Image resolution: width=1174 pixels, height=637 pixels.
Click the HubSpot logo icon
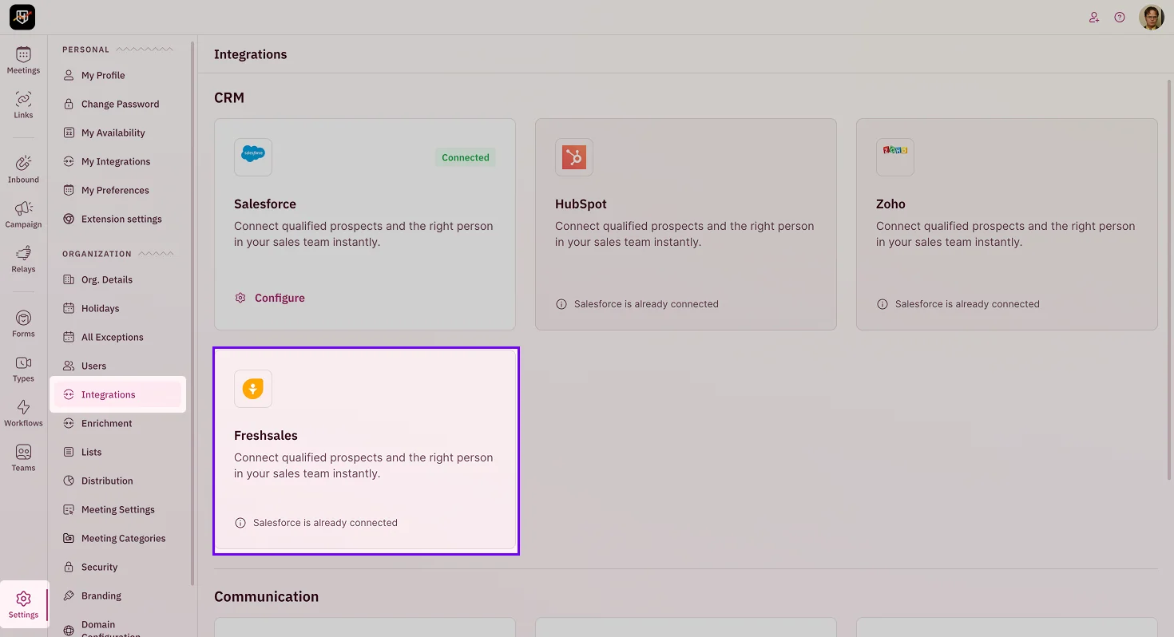(574, 157)
